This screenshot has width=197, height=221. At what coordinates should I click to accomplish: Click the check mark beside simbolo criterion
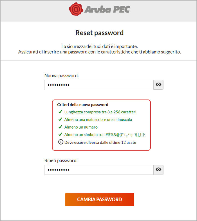[x=60, y=135]
